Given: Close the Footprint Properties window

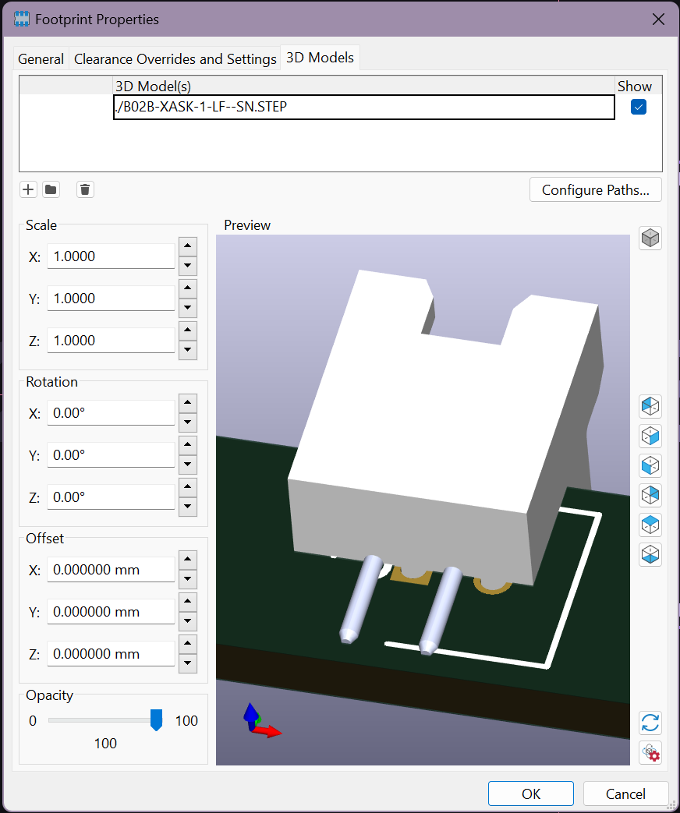Looking at the screenshot, I should [658, 19].
